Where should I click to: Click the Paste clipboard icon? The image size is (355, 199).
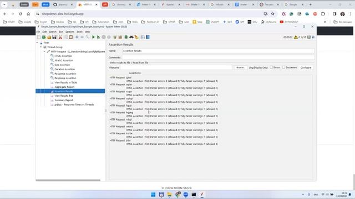pos(71,37)
